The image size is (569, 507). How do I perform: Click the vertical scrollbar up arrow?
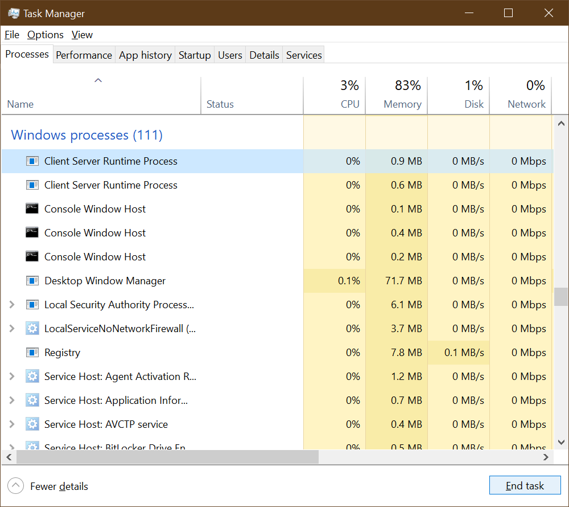coord(561,124)
